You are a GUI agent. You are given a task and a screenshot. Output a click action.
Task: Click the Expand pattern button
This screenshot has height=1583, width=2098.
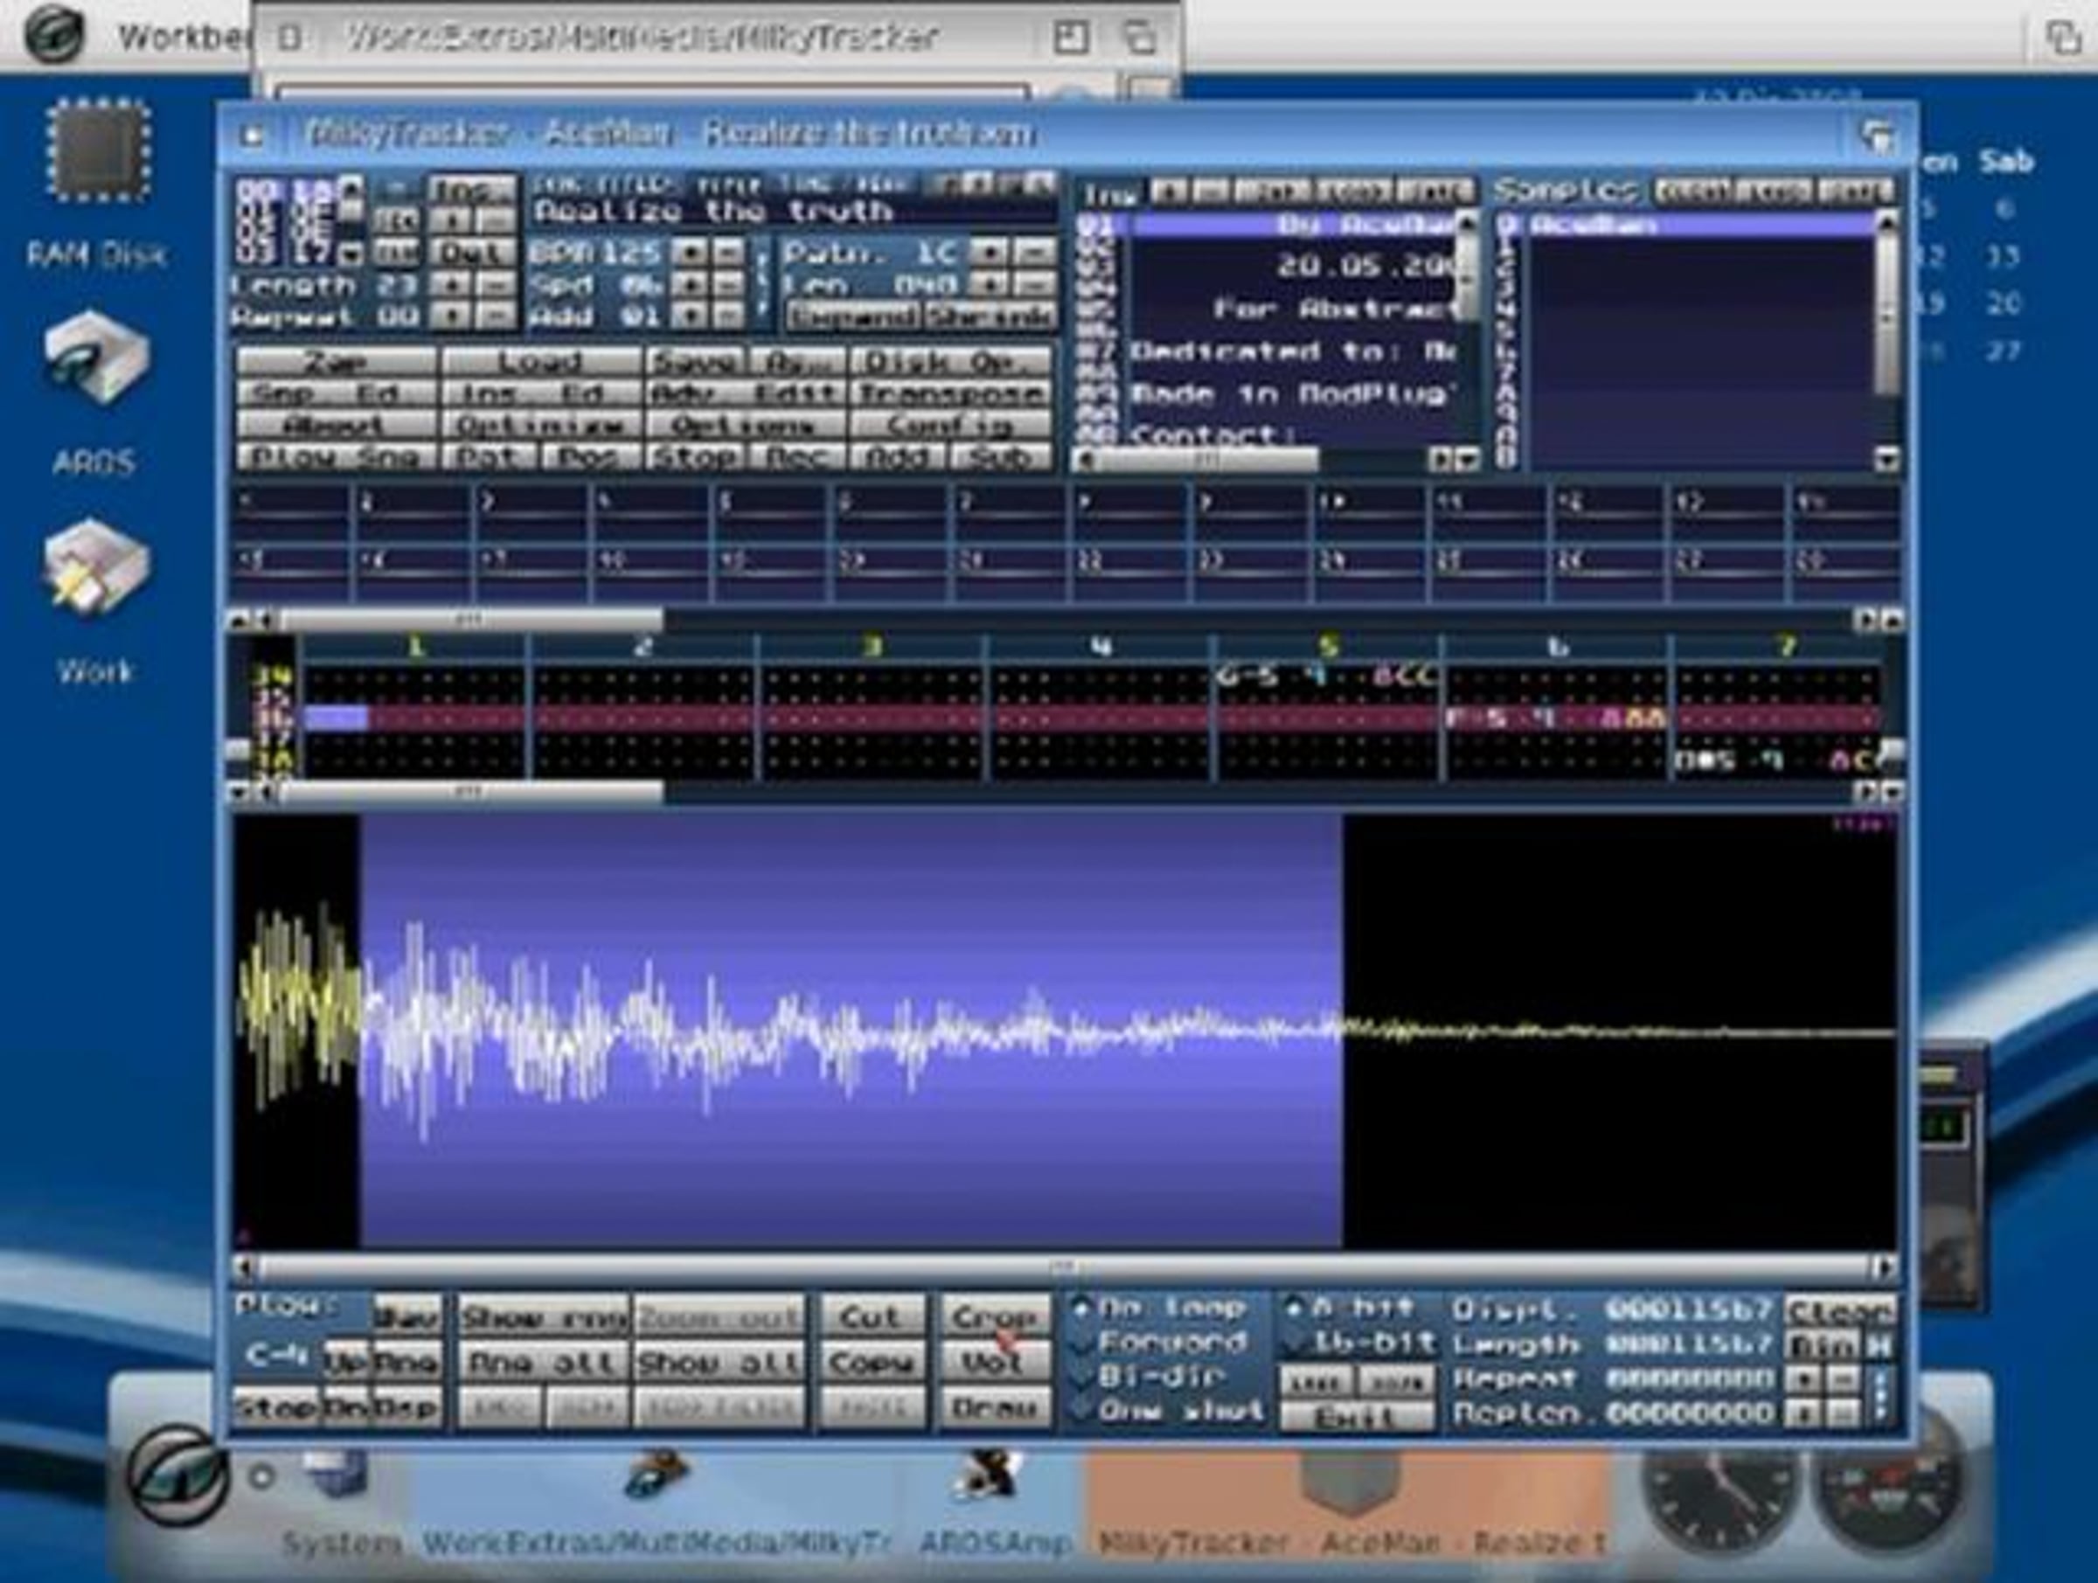[x=853, y=316]
